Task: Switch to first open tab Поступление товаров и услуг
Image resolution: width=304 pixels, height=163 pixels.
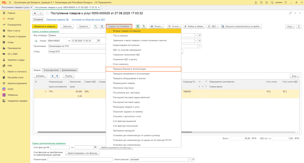Action: [15, 7]
